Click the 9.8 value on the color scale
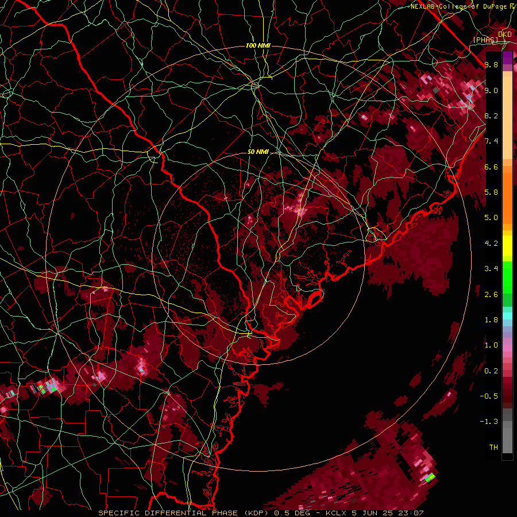This screenshot has height=517, width=517. coord(491,64)
